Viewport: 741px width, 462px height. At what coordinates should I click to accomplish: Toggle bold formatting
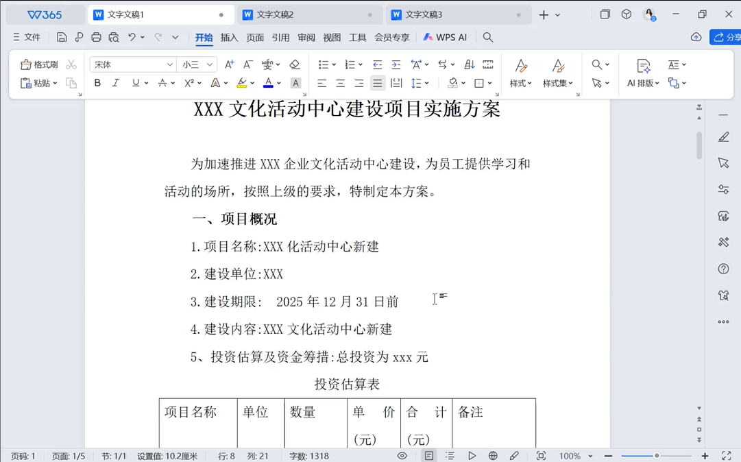click(x=97, y=83)
